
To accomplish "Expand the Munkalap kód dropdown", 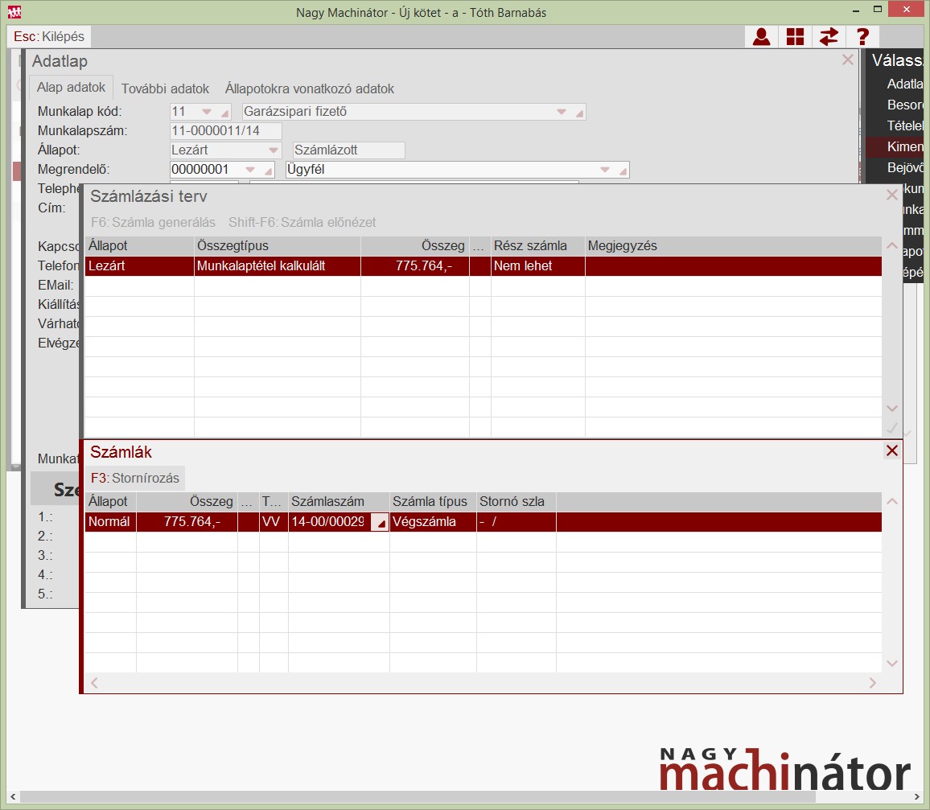I will [207, 112].
